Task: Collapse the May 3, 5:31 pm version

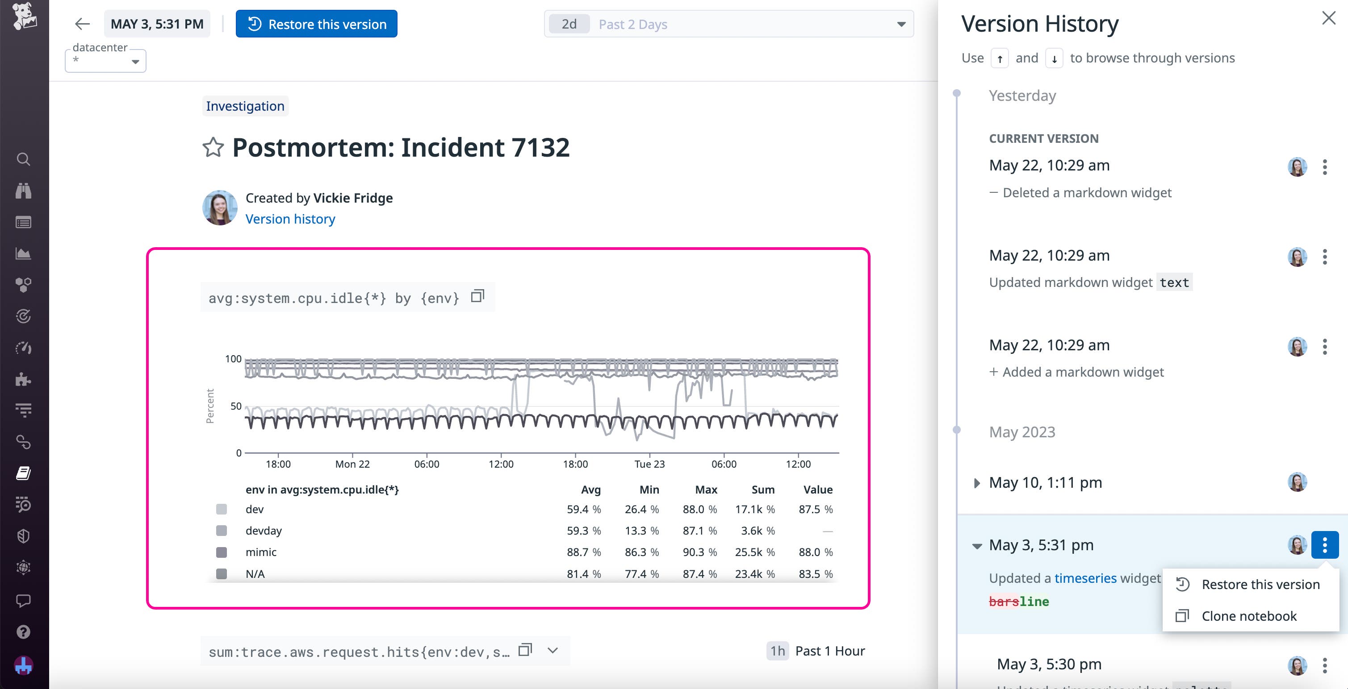Action: point(976,546)
